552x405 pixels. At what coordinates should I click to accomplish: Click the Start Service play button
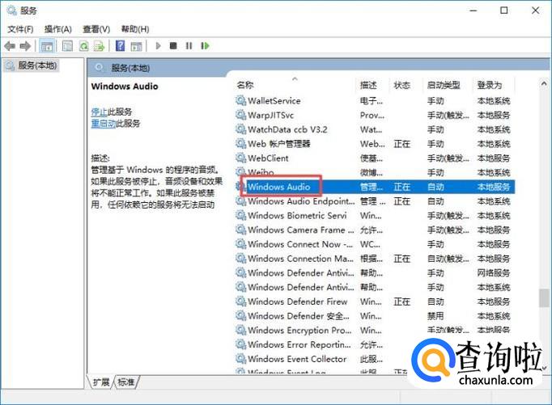tap(158, 46)
